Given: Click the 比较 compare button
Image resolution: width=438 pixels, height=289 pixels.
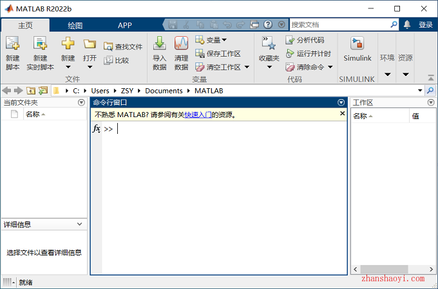Looking at the screenshot, I should tap(116, 60).
